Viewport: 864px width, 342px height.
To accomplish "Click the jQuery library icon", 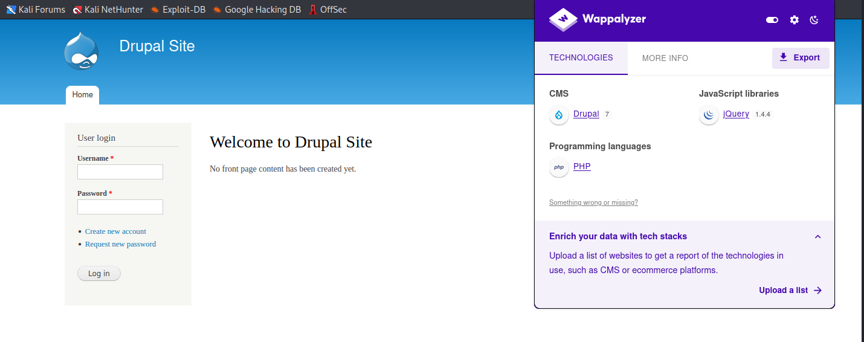I will [709, 114].
